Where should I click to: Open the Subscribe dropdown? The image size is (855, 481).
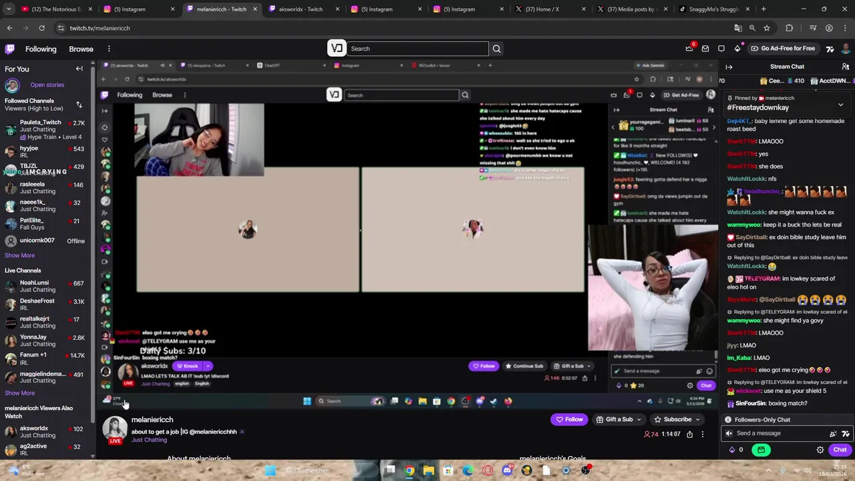[677, 420]
